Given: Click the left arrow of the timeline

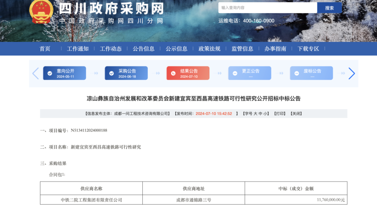Looking at the screenshot, I should (35, 73).
